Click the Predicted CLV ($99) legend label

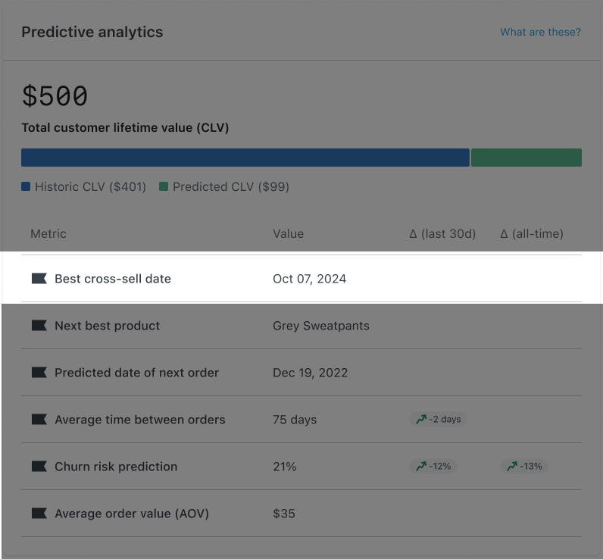[x=230, y=186]
